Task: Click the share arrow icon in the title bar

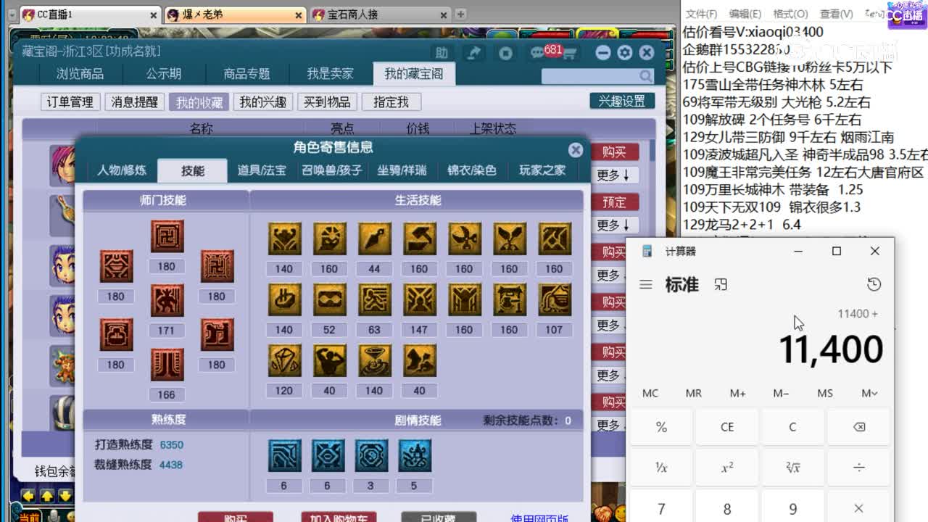Action: click(475, 52)
